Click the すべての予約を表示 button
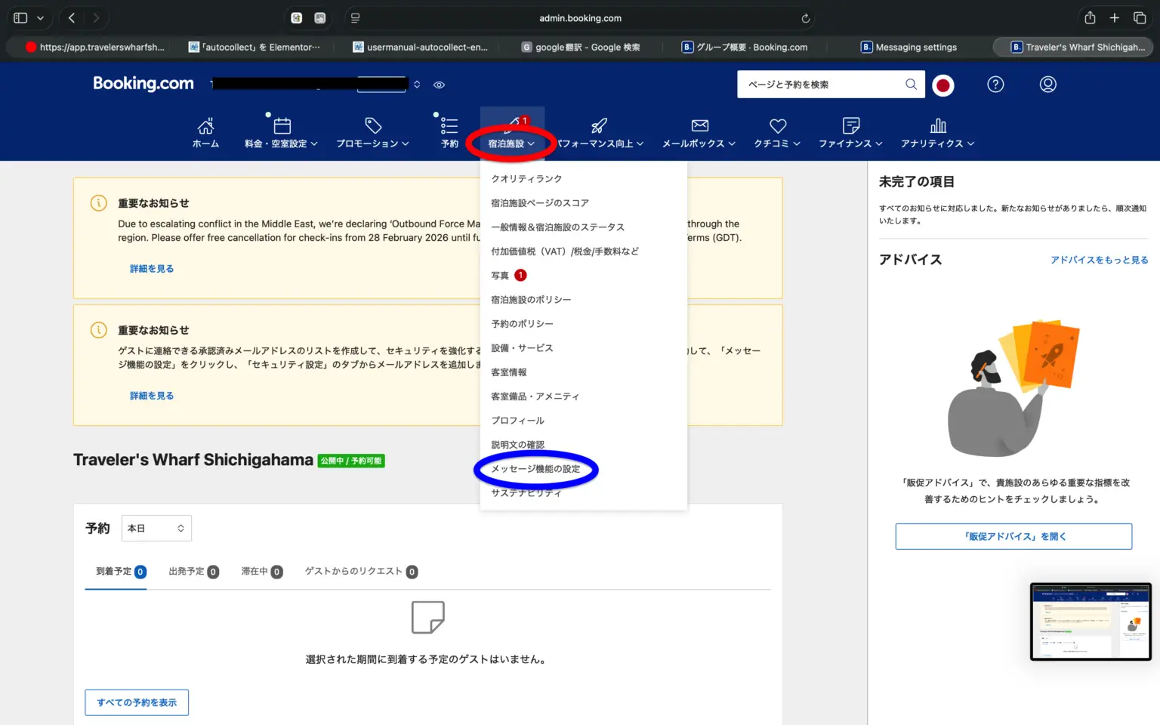 [x=137, y=702]
